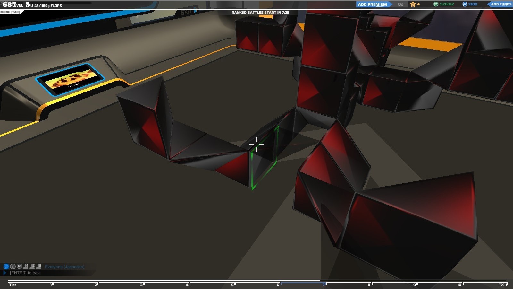The height and width of the screenshot is (289, 513).
Task: Click the ADD FUNDS button
Action: (500, 4)
